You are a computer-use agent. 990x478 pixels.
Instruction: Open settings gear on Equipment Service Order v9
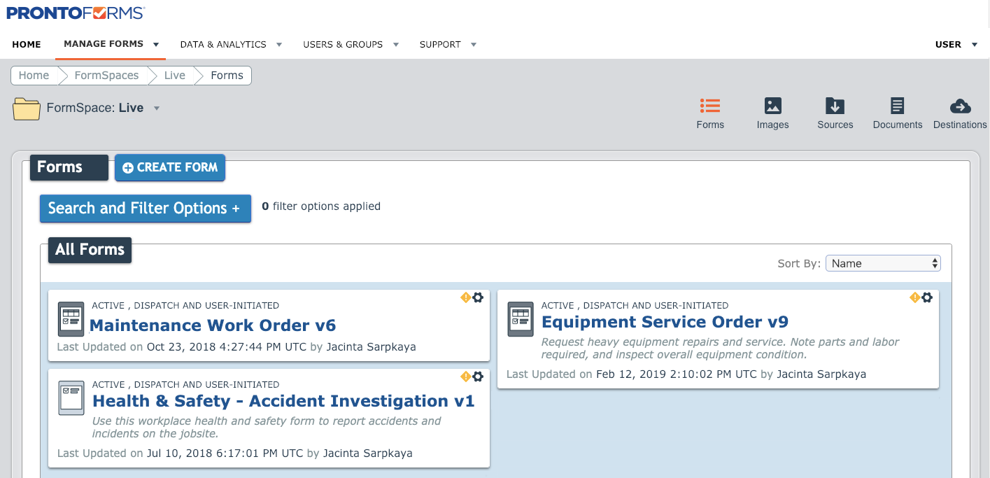point(928,297)
